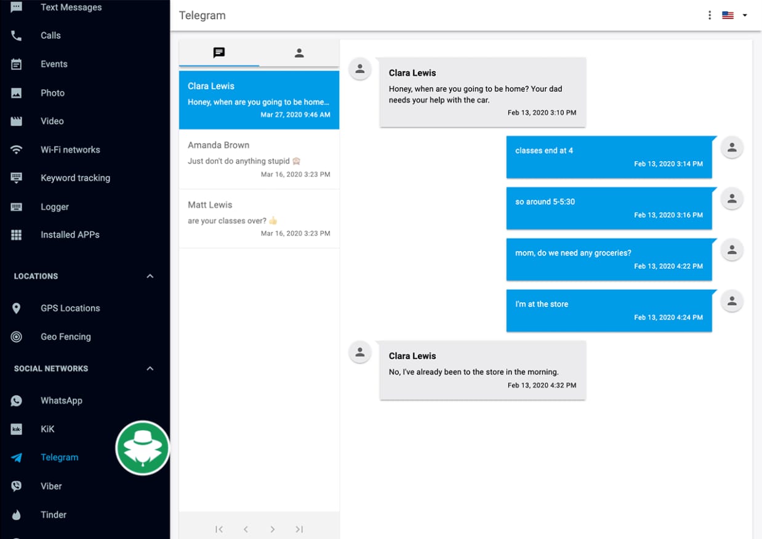Open the three-dot options menu

[x=709, y=15]
